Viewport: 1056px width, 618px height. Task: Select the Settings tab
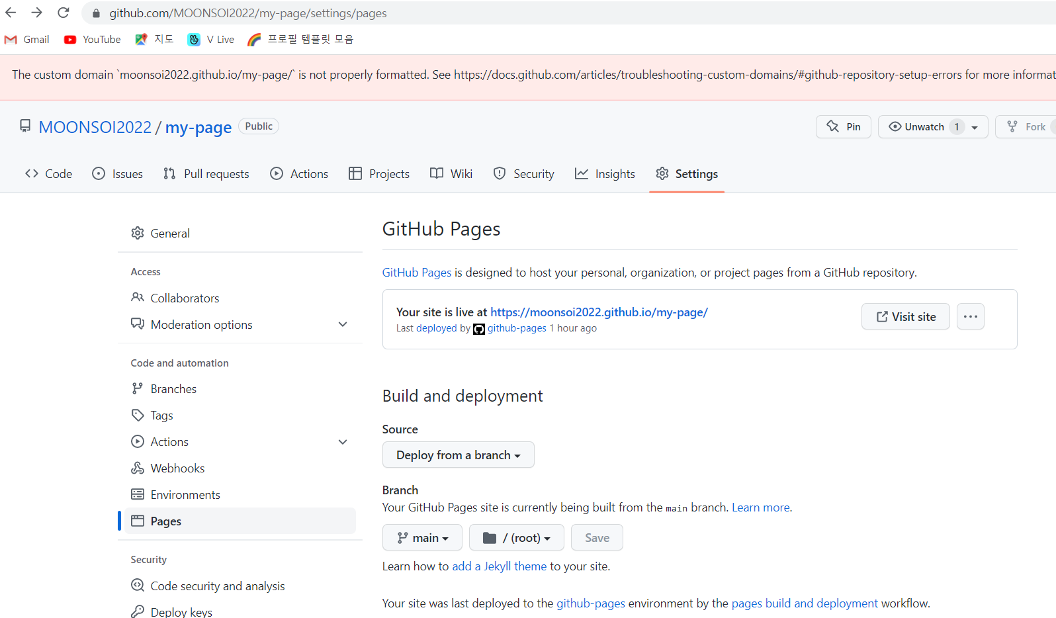(687, 174)
